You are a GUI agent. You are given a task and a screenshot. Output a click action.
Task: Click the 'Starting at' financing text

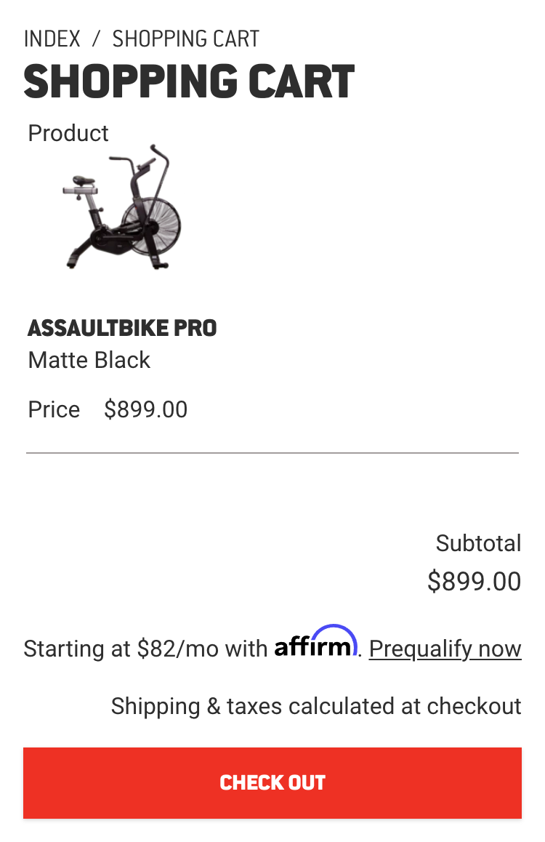point(77,649)
